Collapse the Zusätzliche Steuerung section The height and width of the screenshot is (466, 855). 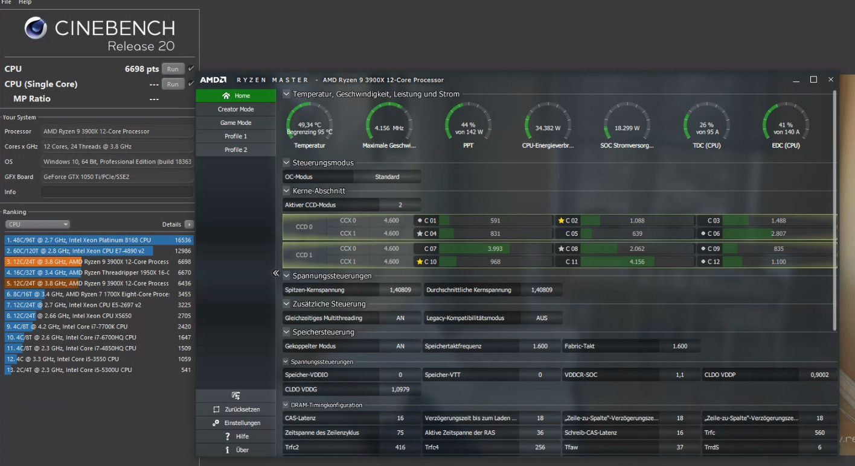(x=286, y=304)
